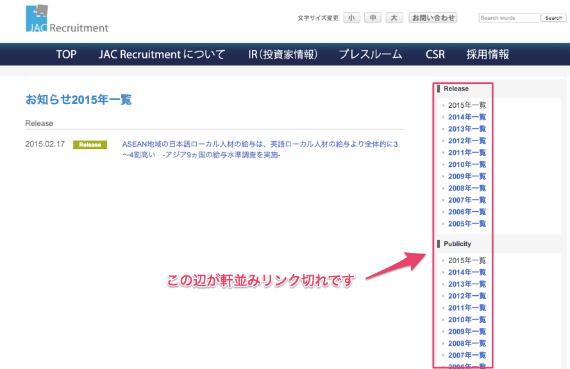The height and width of the screenshot is (369, 570).
Task: Open 採用情報 navigation item
Action: [x=487, y=54]
